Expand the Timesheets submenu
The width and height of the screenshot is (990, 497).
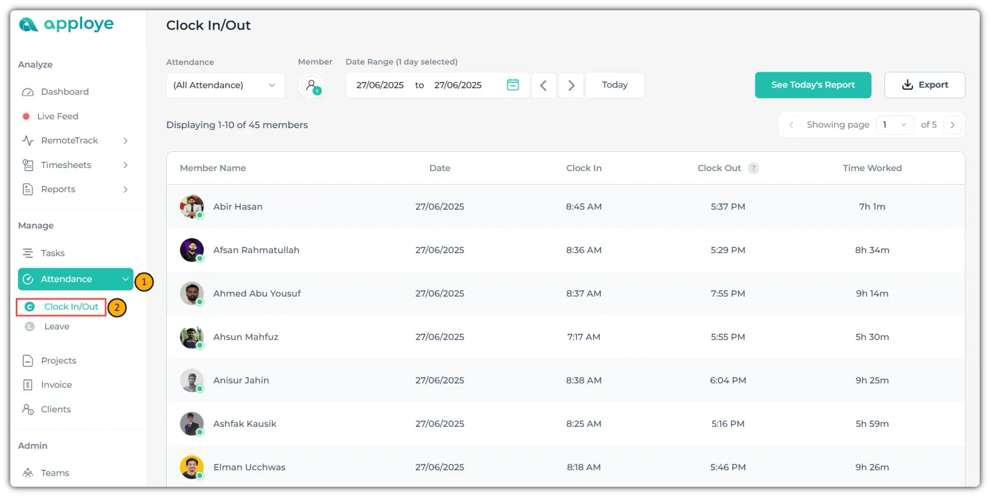[x=125, y=165]
